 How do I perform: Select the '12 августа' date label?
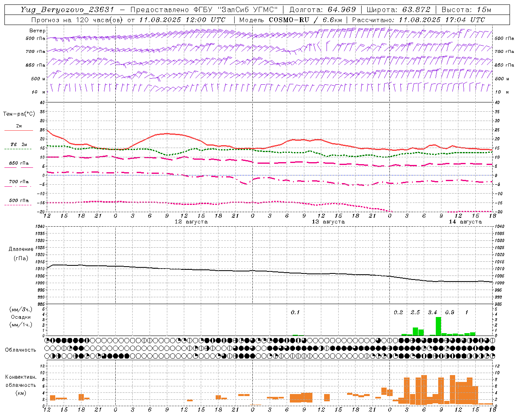tap(191, 222)
